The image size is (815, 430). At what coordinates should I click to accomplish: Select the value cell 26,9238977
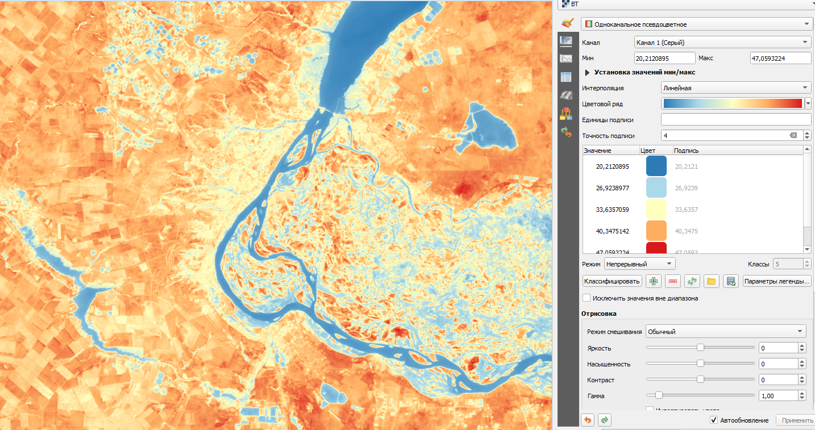612,187
